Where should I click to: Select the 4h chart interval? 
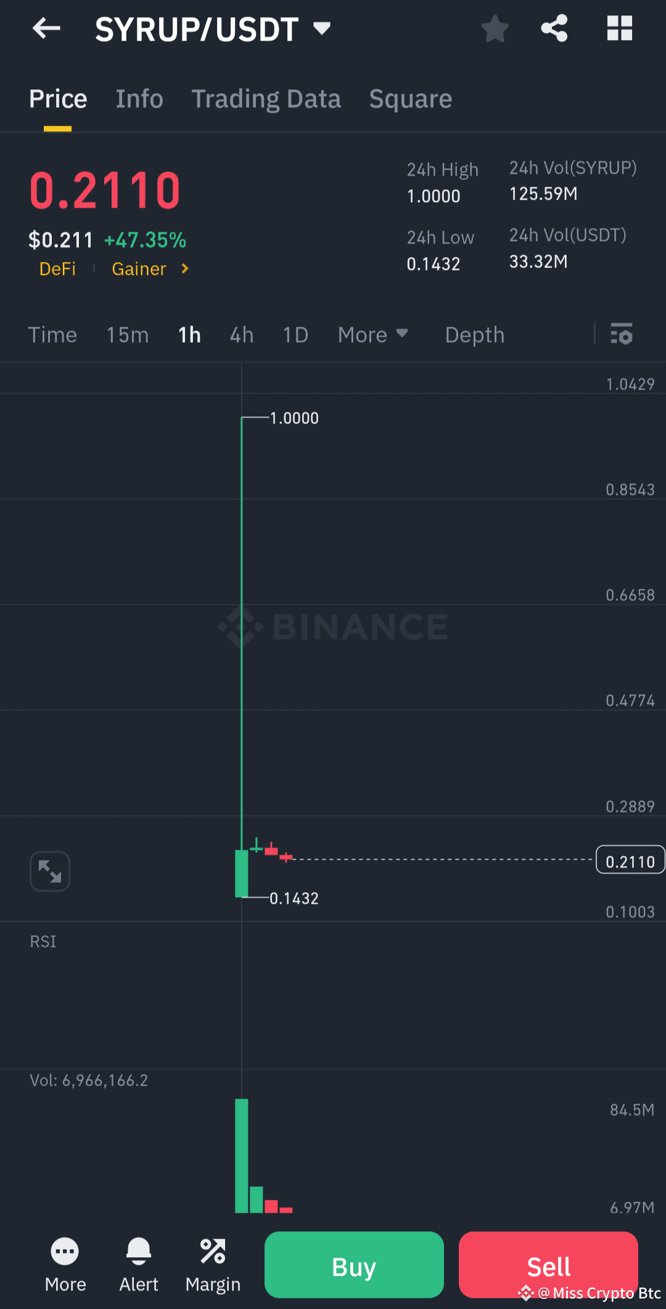click(x=242, y=335)
